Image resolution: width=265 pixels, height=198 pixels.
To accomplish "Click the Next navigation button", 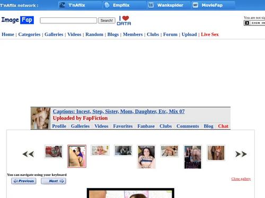I will (x=54, y=181).
